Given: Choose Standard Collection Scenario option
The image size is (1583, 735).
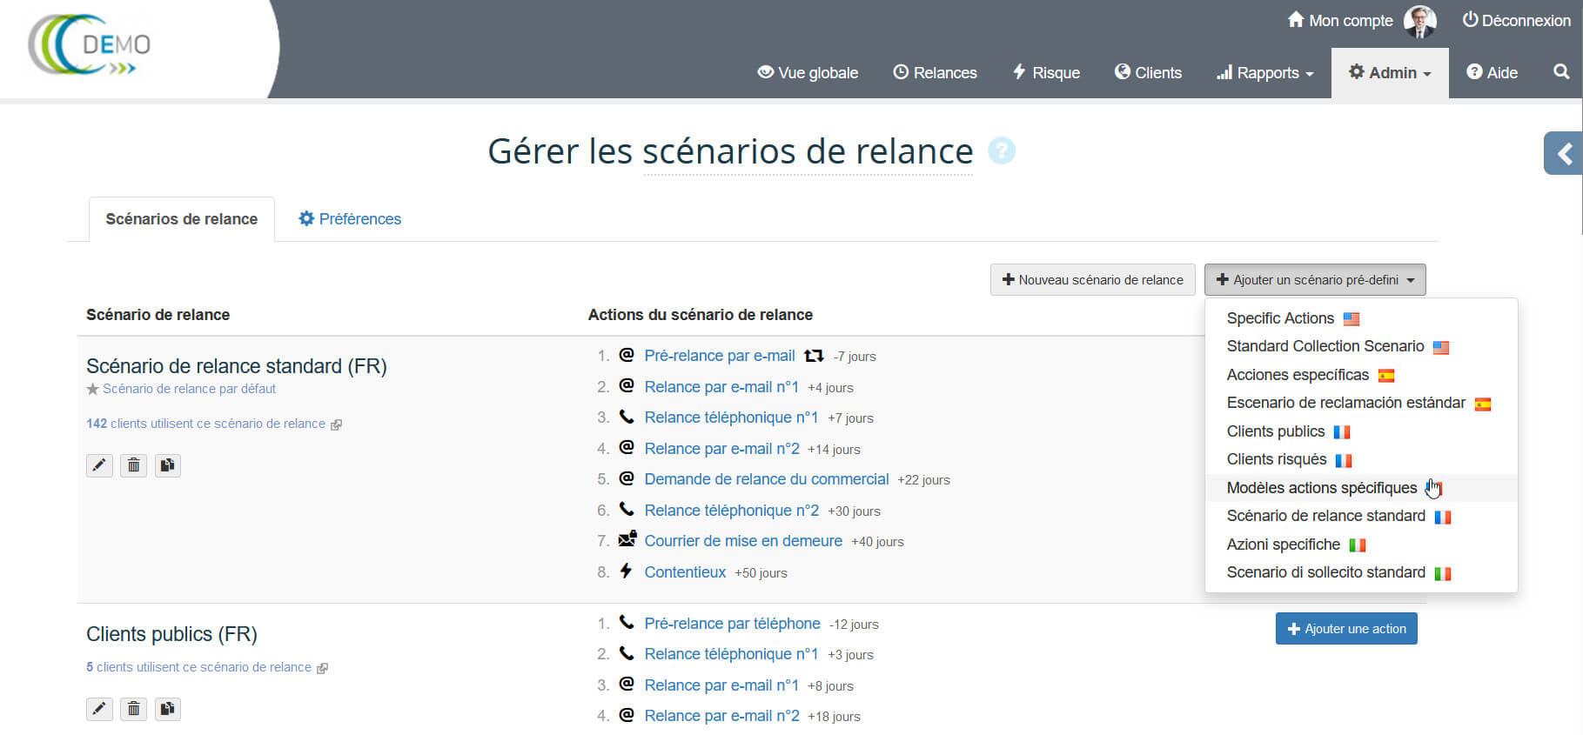Looking at the screenshot, I should click(1325, 346).
